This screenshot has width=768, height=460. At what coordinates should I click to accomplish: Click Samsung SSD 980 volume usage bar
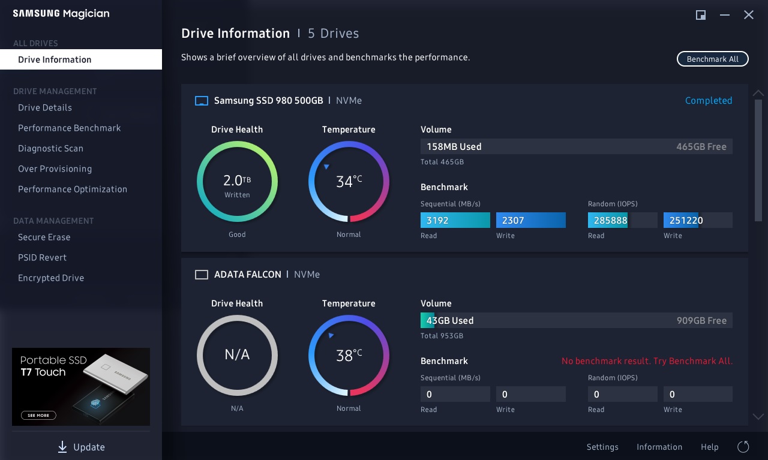click(577, 147)
